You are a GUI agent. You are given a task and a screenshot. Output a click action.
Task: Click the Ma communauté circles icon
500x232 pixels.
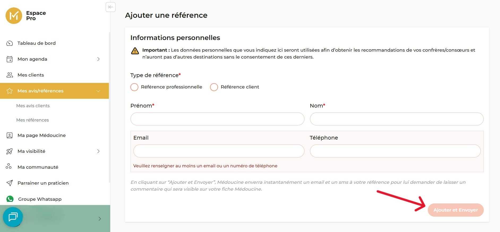(x=9, y=166)
